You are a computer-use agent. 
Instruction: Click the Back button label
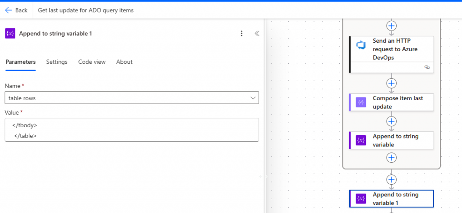pos(21,10)
